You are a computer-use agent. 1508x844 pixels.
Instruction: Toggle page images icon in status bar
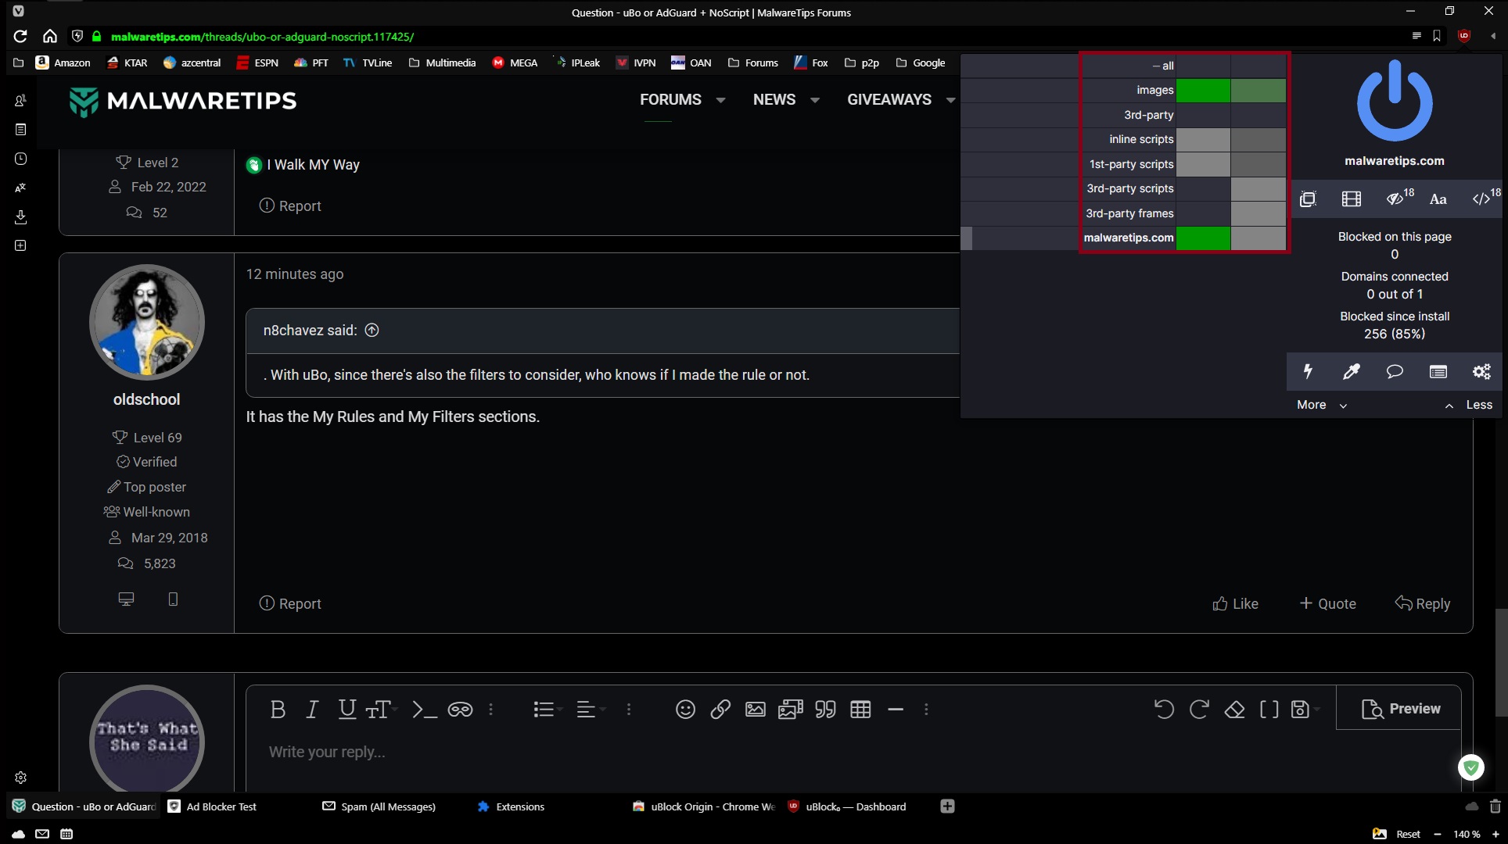coord(1379,834)
